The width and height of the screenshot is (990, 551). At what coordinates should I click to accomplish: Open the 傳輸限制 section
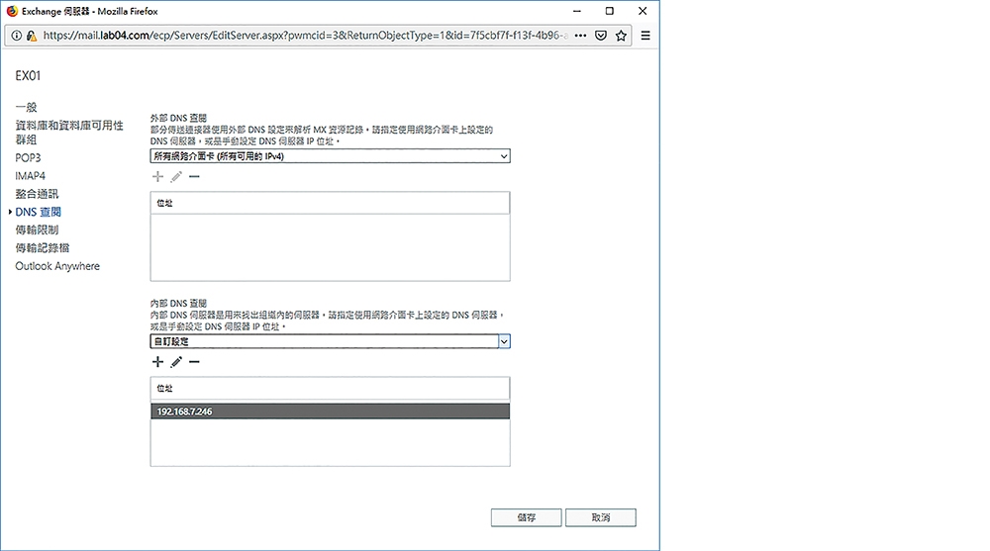(x=37, y=230)
